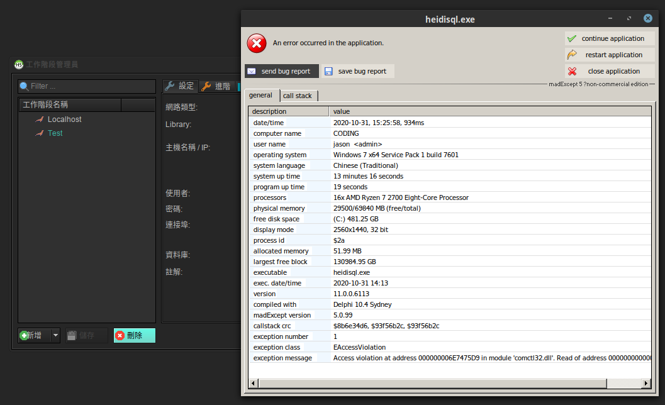Switch to the call stack tab
The image size is (665, 405).
click(298, 96)
